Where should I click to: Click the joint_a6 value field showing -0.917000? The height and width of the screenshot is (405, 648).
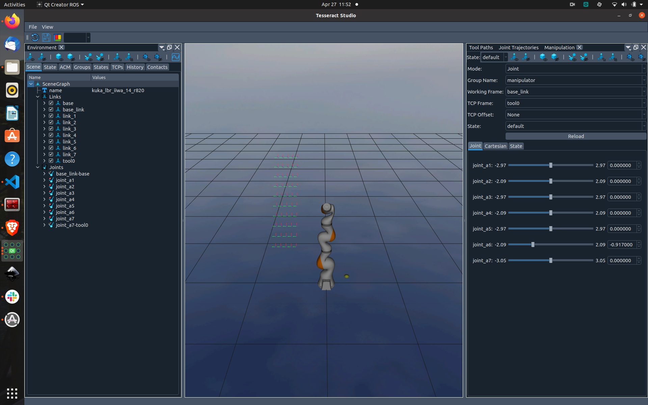[622, 244]
